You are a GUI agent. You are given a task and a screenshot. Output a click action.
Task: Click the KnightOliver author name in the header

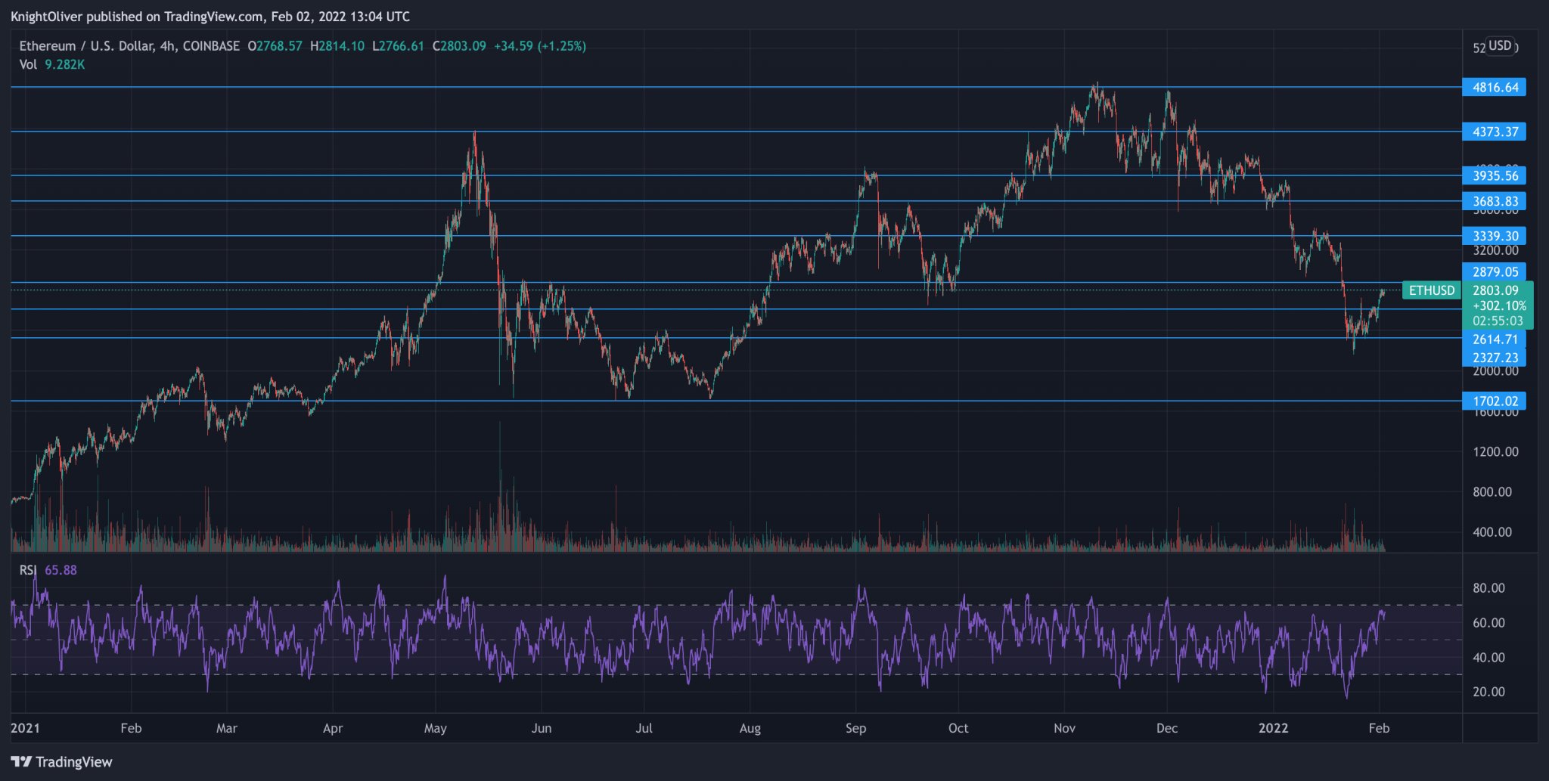pyautogui.click(x=45, y=16)
